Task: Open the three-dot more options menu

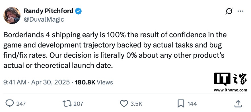Action: [x=240, y=11]
